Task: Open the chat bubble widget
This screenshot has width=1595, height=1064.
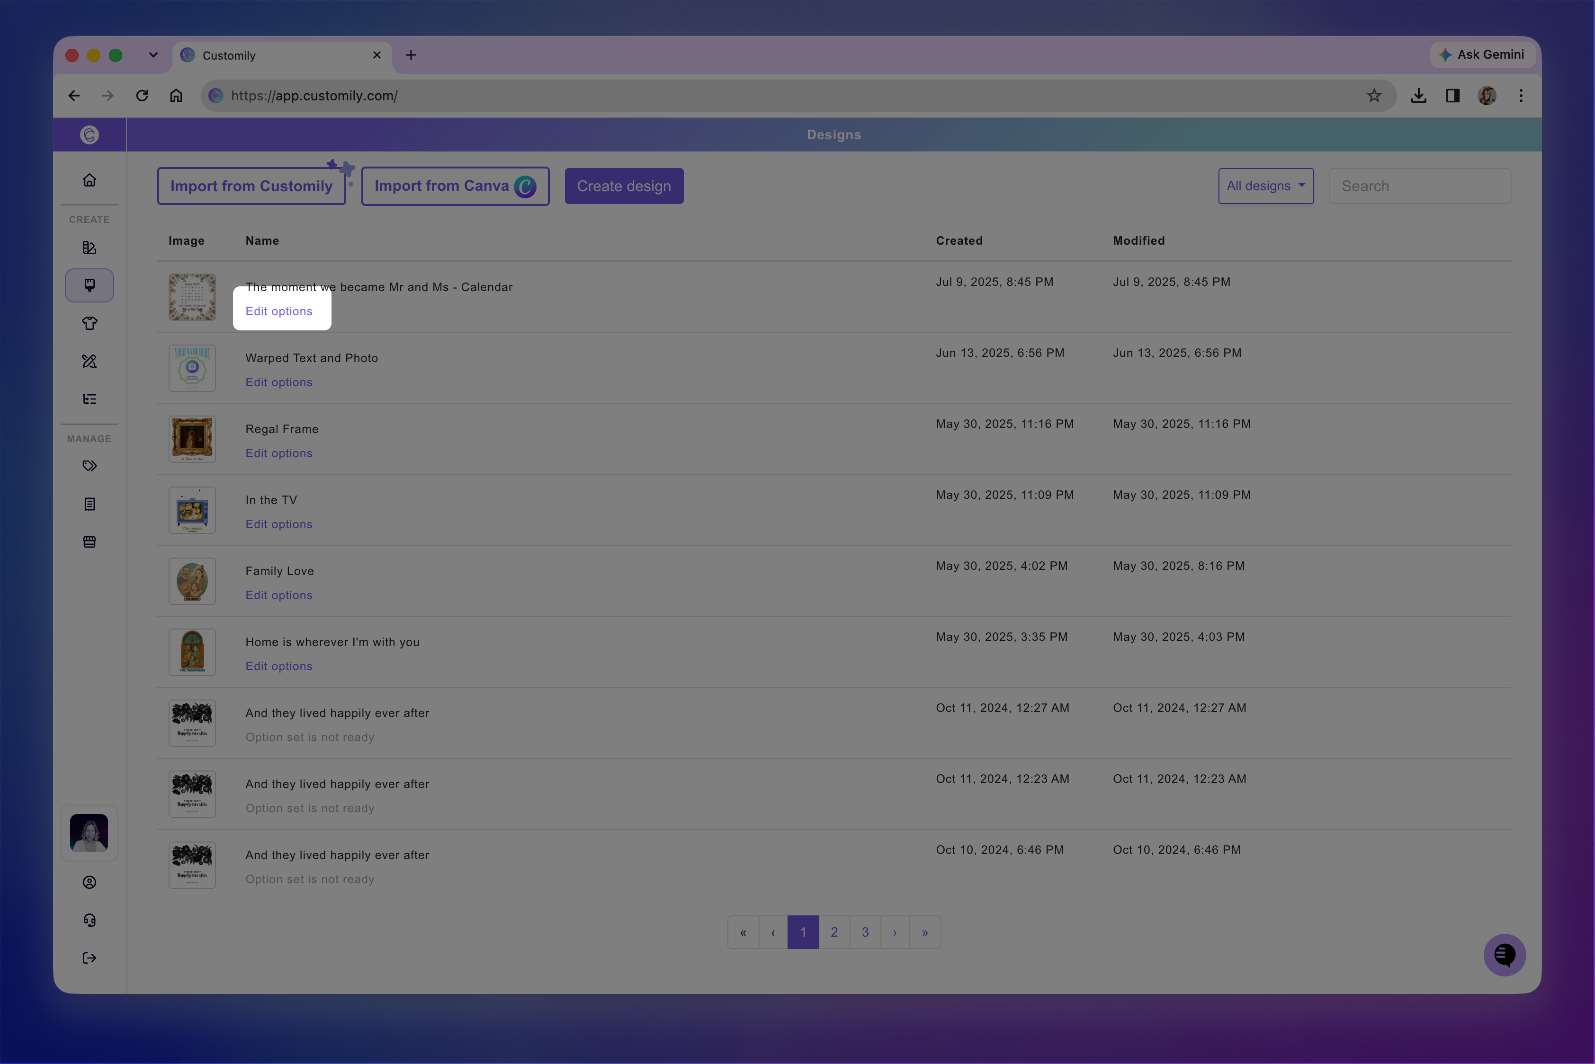Action: (1504, 956)
